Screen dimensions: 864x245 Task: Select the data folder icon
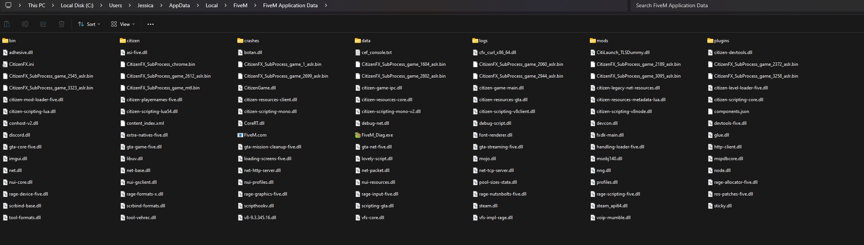pyautogui.click(x=358, y=41)
